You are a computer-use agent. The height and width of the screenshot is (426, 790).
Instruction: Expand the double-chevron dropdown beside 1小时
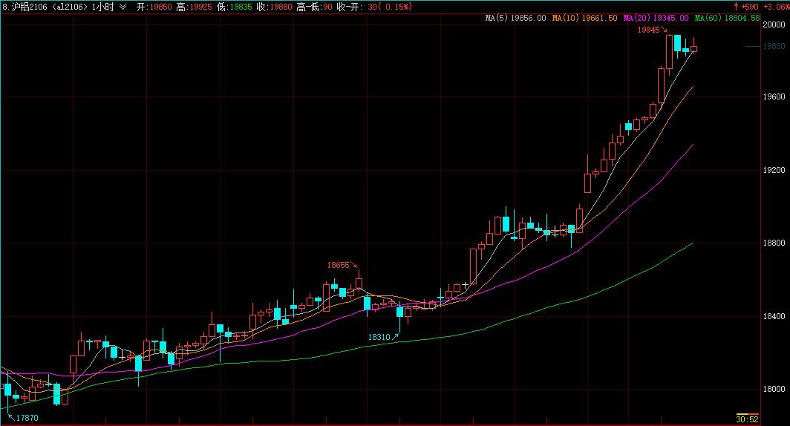pos(123,7)
